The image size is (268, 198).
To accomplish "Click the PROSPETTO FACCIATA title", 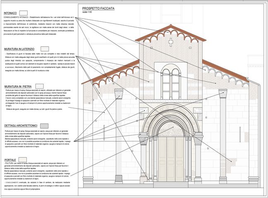I will click(98, 8).
